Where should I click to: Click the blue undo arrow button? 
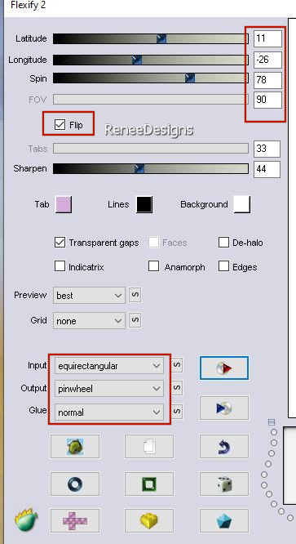pos(224,447)
